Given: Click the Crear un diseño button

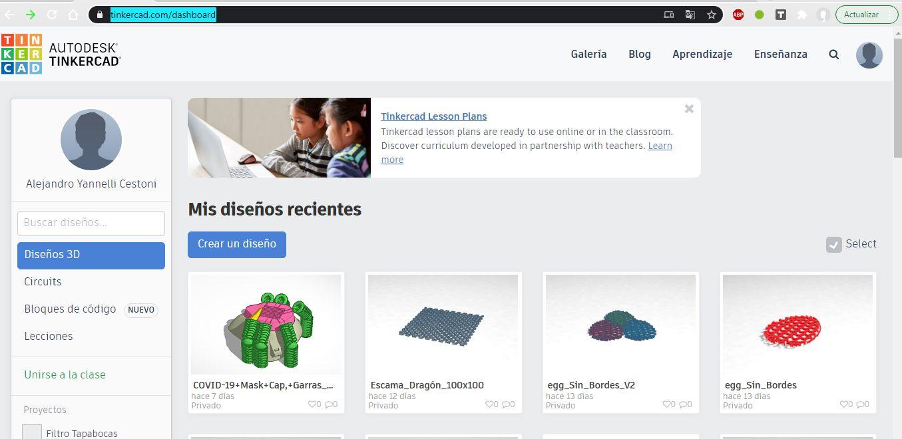Looking at the screenshot, I should (x=237, y=244).
